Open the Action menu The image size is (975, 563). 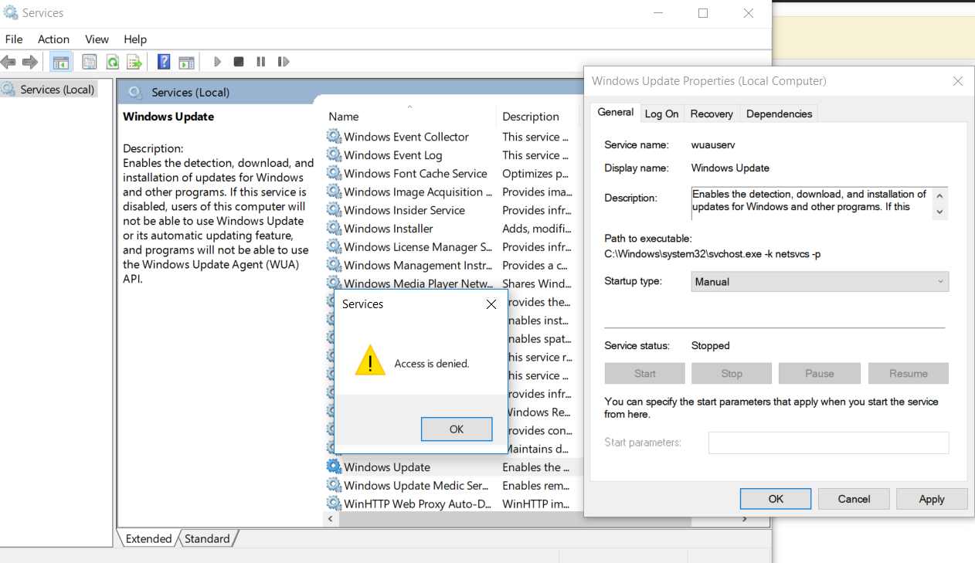(x=53, y=39)
